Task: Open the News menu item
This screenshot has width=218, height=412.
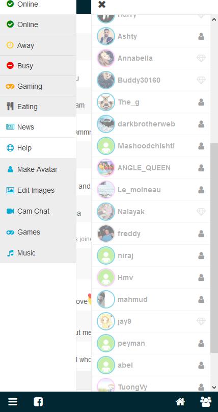Action: click(38, 127)
